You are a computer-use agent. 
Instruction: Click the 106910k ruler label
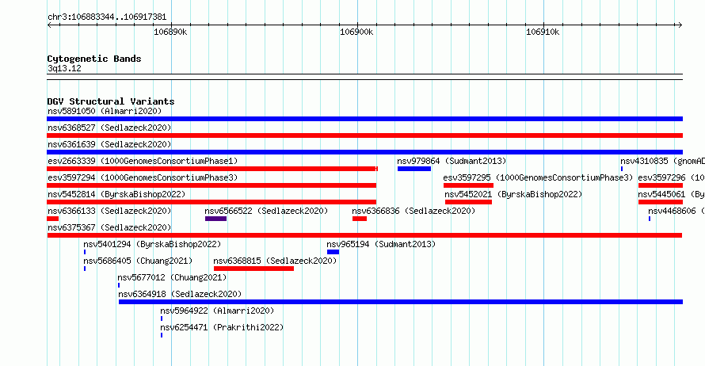543,32
